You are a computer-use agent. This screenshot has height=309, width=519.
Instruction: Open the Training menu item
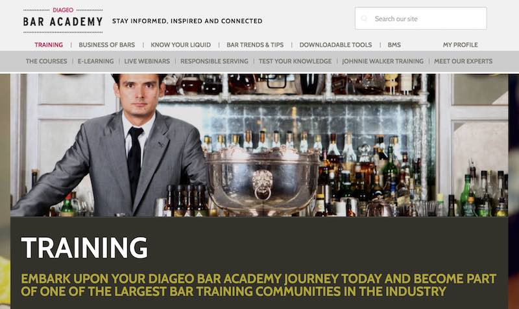tap(49, 45)
